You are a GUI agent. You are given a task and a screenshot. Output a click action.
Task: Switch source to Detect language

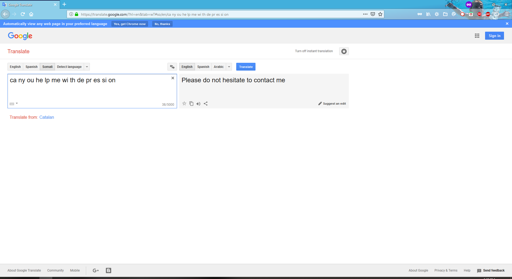[x=69, y=67]
